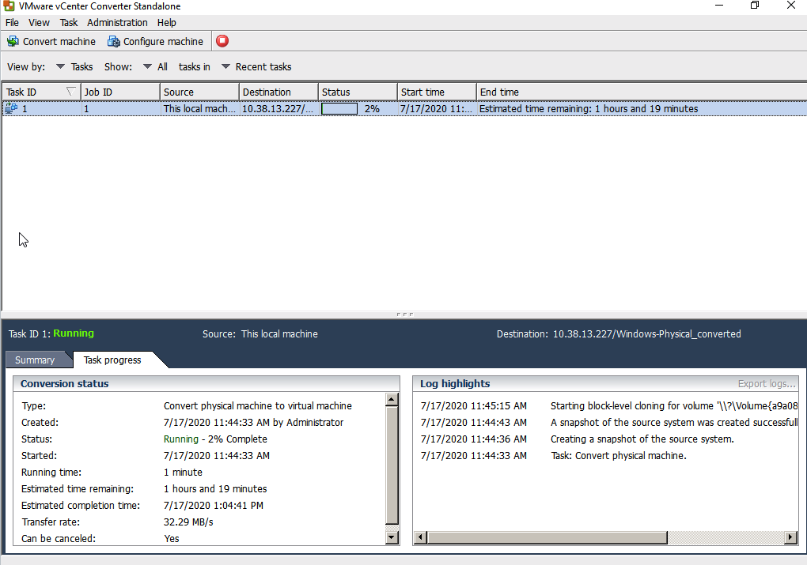Image resolution: width=807 pixels, height=565 pixels.
Task: Open the File menu
Action: coord(12,23)
